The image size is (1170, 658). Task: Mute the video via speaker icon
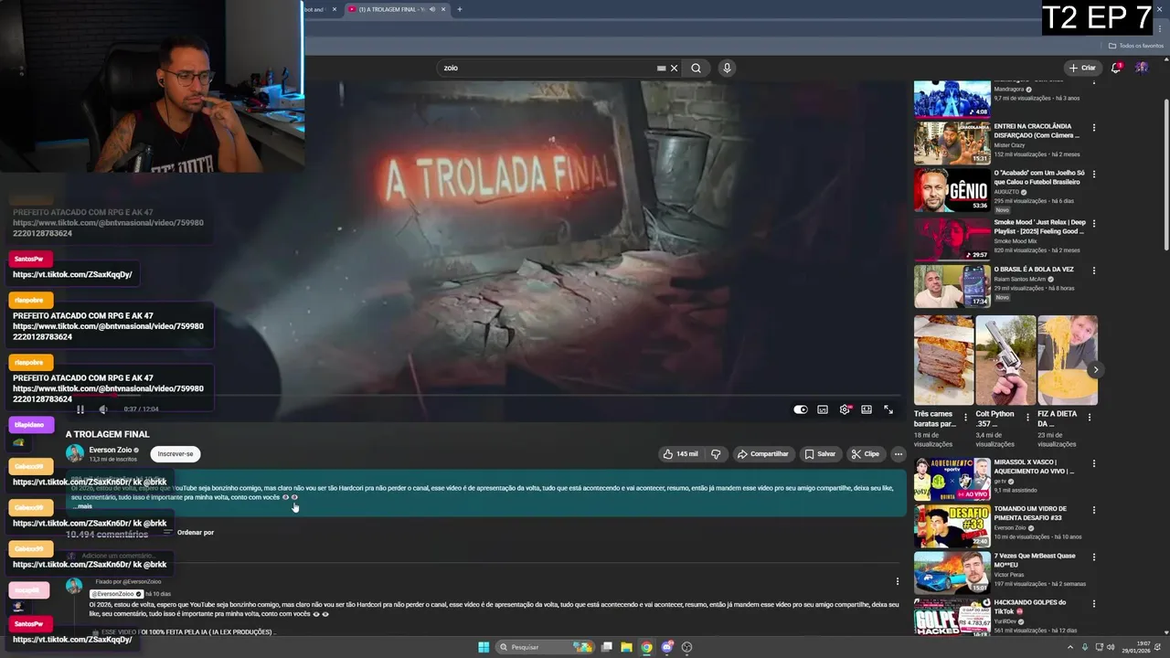tap(102, 409)
